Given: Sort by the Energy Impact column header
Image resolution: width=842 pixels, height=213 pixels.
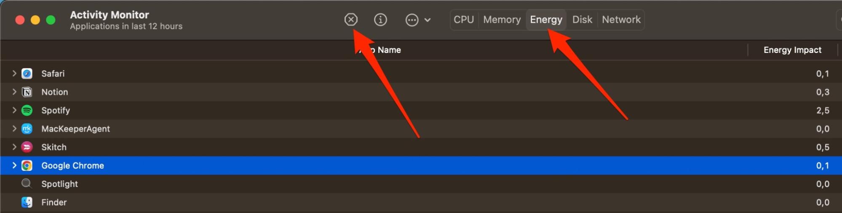Looking at the screenshot, I should [x=792, y=50].
